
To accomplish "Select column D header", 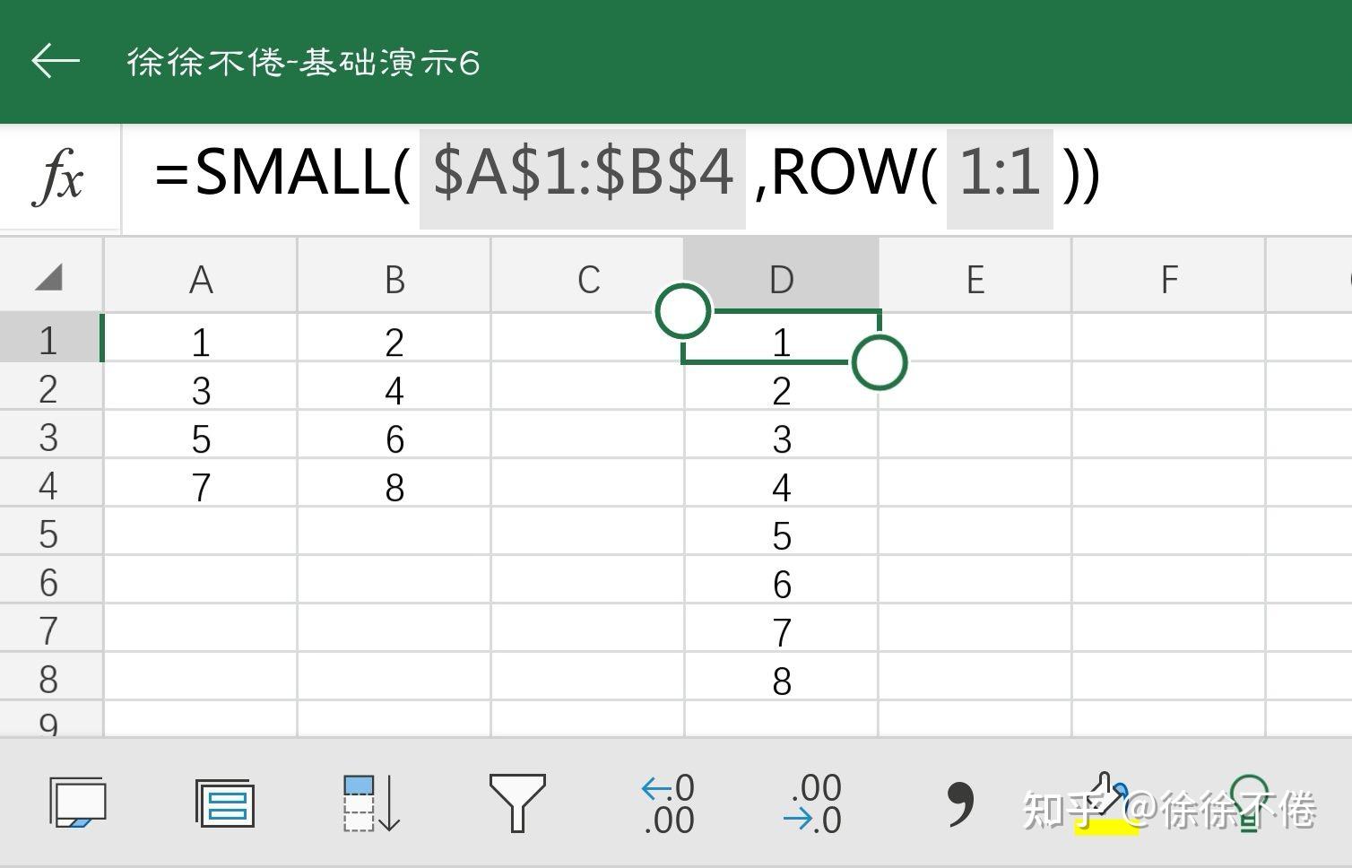I will [782, 277].
